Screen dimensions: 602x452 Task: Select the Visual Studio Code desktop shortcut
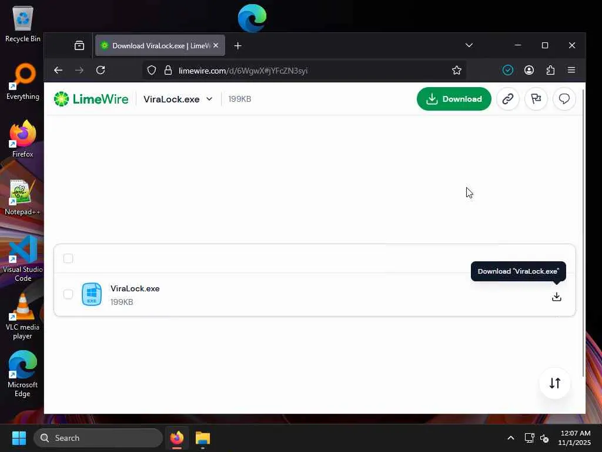[x=23, y=259]
